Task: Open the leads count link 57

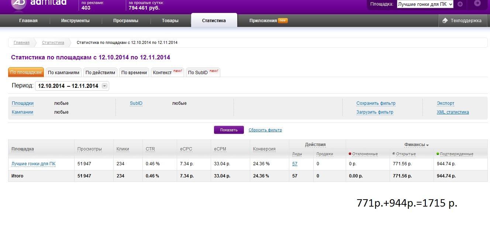Action: pos(295,164)
